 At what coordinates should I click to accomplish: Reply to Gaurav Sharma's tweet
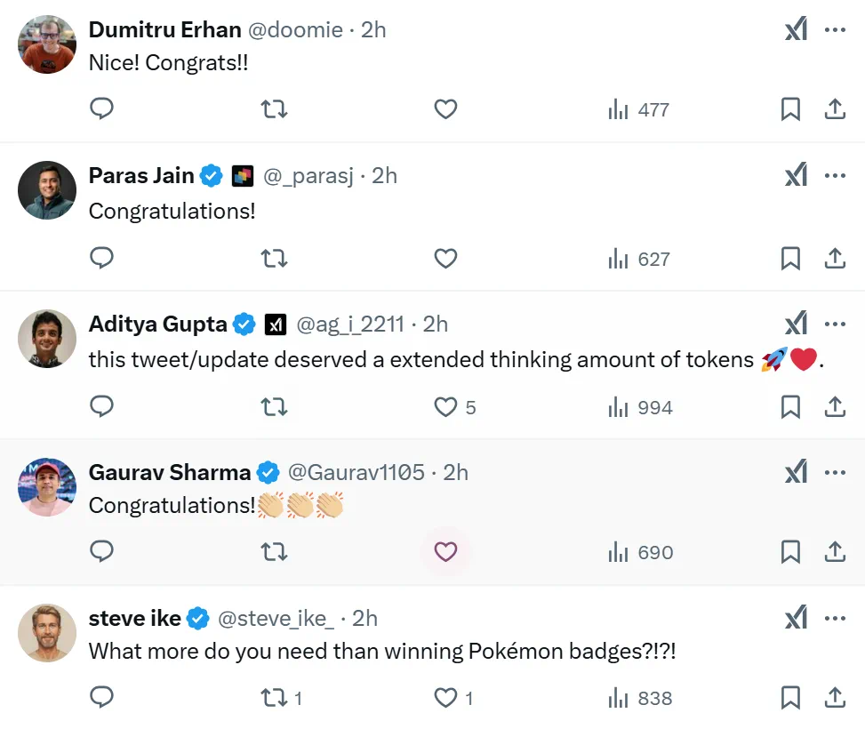(x=102, y=552)
